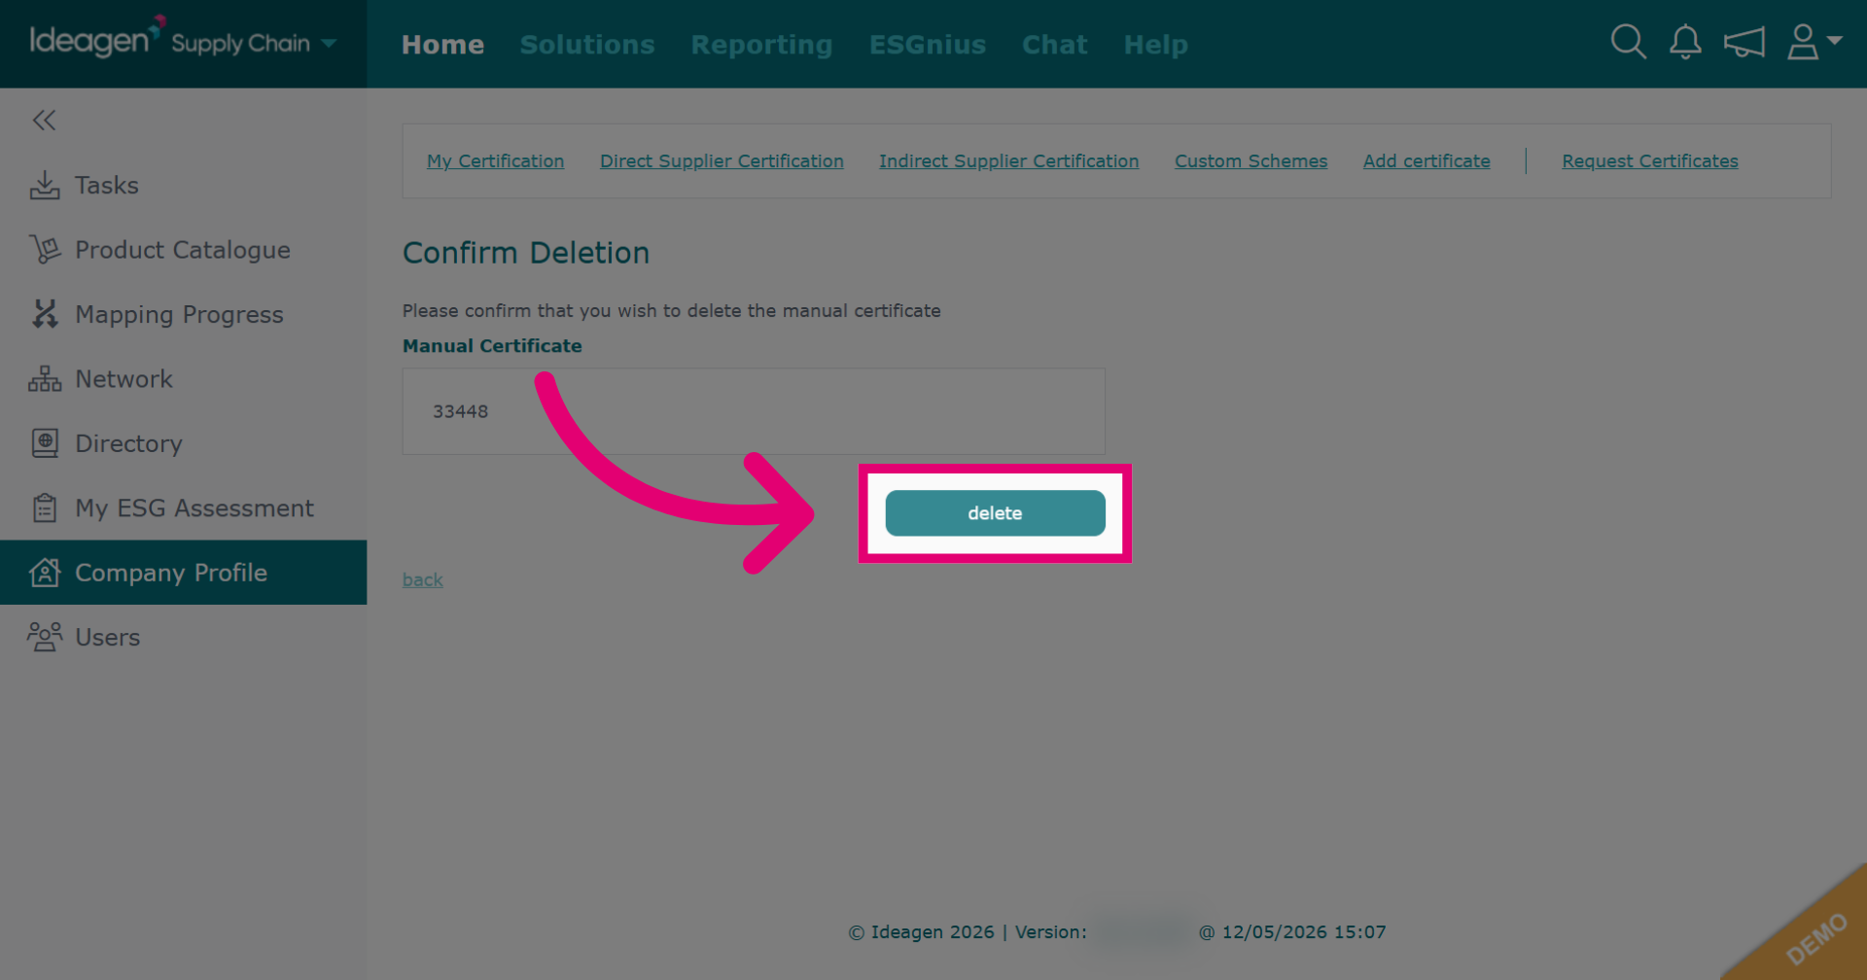
Task: Select Add certificate link
Action: pyautogui.click(x=1427, y=161)
